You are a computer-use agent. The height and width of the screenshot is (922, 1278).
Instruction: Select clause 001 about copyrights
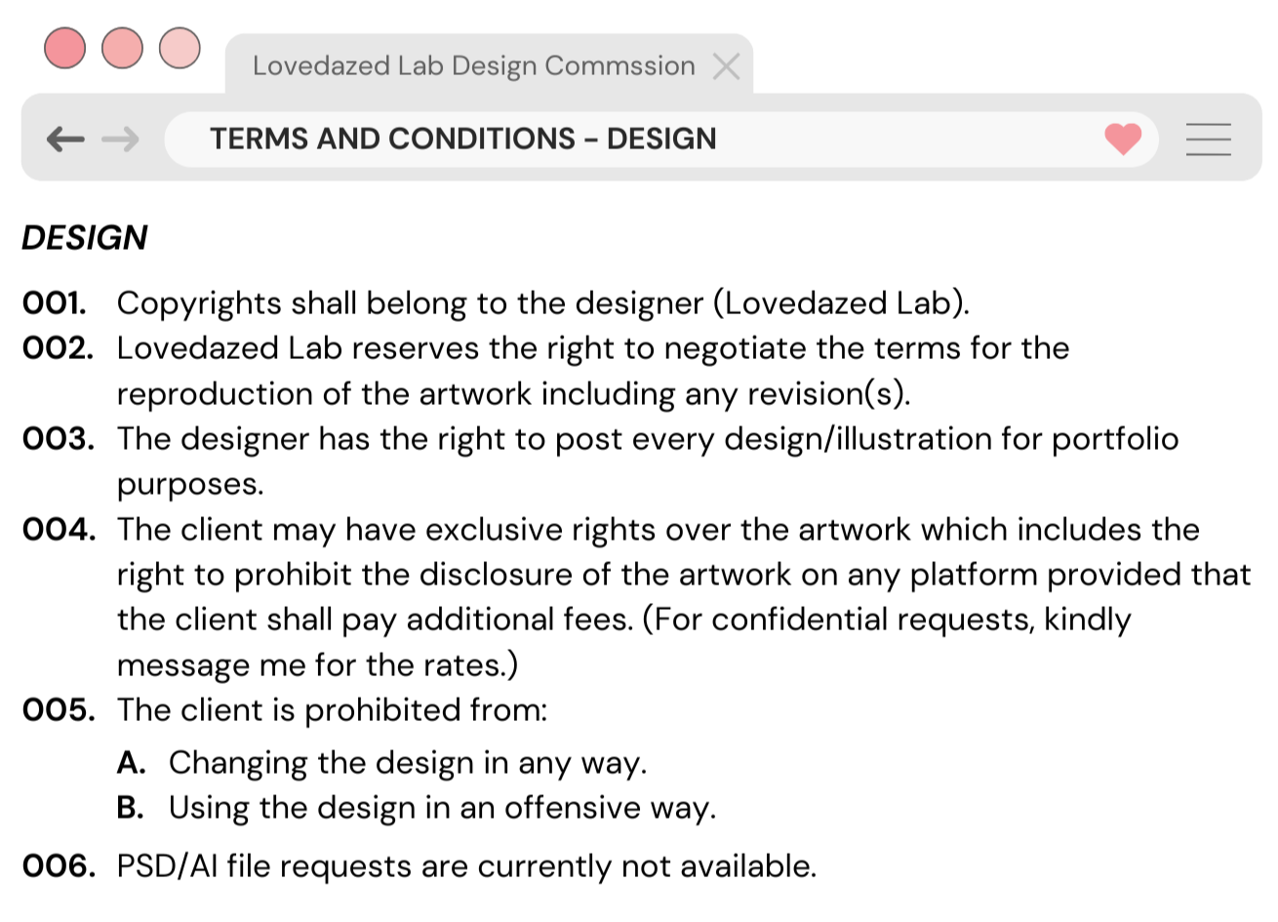click(496, 303)
